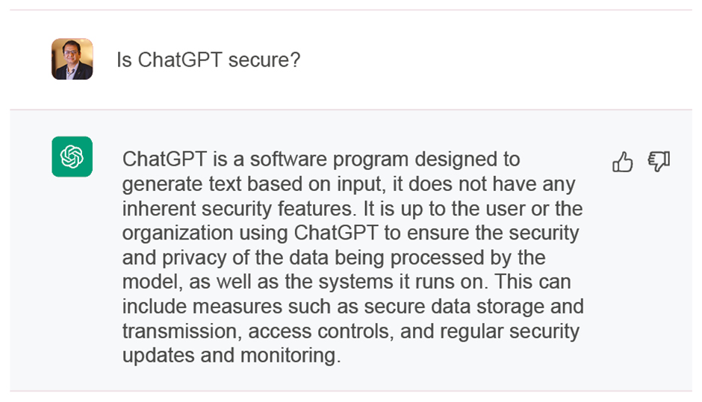Click the user profile photo
702x402 pixels.
pyautogui.click(x=72, y=59)
